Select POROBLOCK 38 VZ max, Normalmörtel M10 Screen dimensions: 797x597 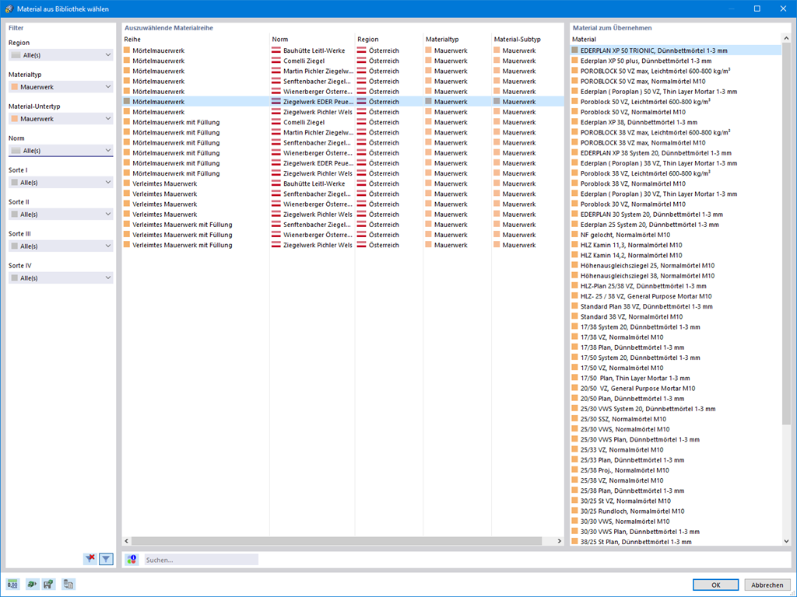(x=676, y=143)
